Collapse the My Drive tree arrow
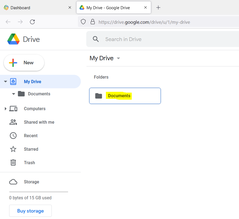The height and width of the screenshot is (219, 239). [5, 82]
